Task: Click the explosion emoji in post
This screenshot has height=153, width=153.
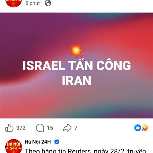Action: 76,51
